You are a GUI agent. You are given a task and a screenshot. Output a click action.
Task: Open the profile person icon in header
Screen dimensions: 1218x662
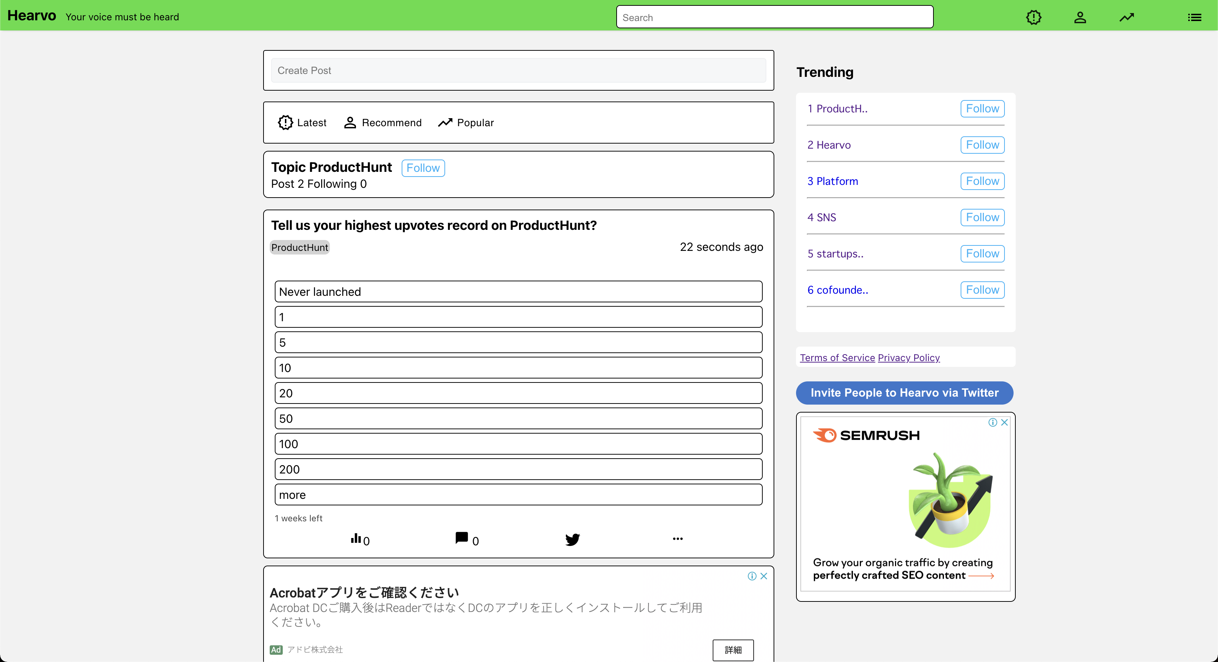point(1080,17)
